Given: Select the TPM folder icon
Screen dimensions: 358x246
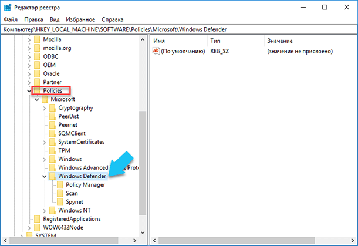Looking at the screenshot, I should 52,150.
